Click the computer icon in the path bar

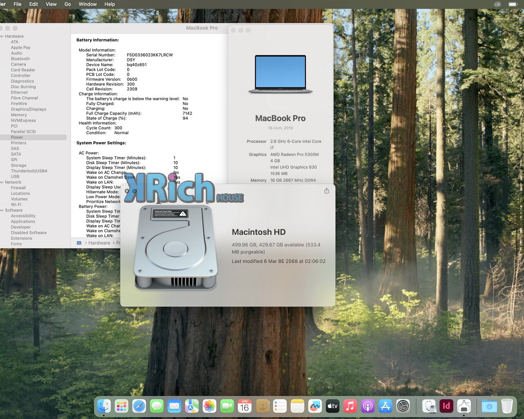click(x=79, y=243)
